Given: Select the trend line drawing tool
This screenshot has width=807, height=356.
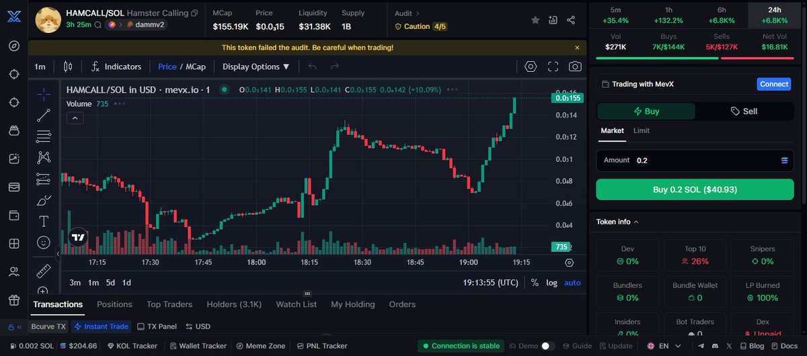Looking at the screenshot, I should pyautogui.click(x=44, y=115).
